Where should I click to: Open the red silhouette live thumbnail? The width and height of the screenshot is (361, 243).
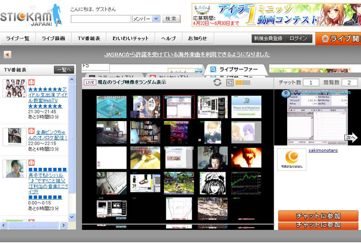(246, 157)
